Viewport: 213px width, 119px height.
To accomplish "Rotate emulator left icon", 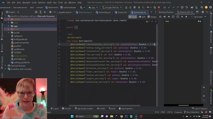I will pos(173,17).
